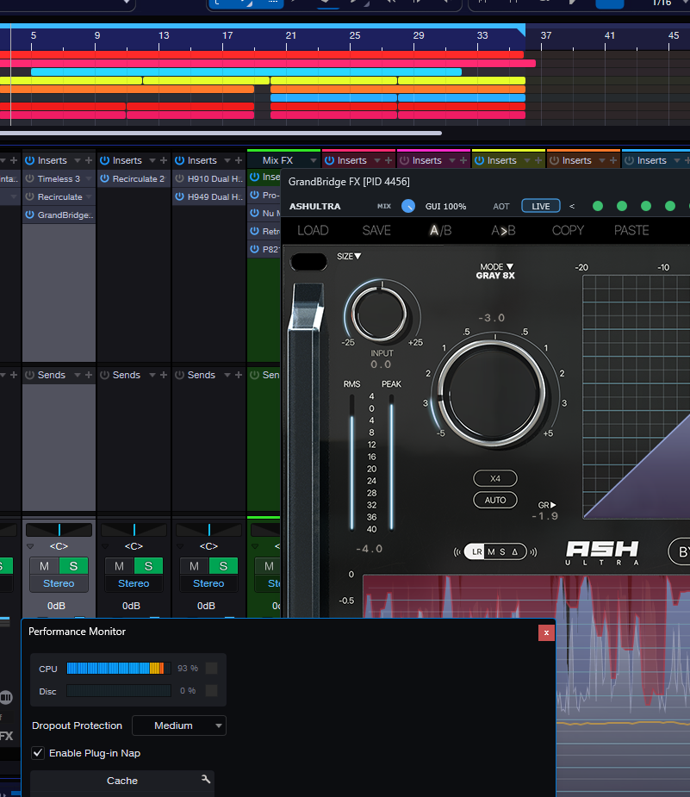Screen dimensions: 690x797
Task: Toggle power for Recirculate insert
Action: click(x=29, y=196)
